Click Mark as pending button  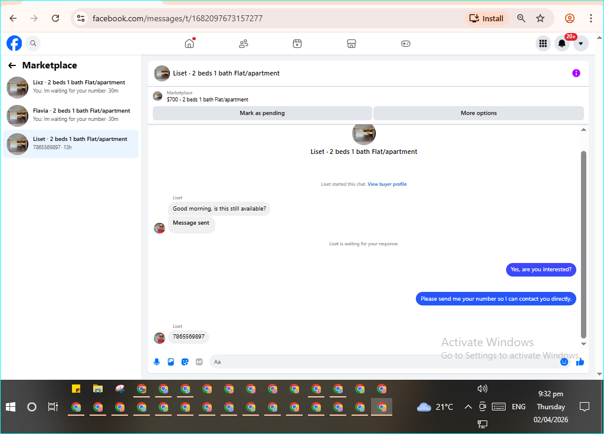(262, 113)
